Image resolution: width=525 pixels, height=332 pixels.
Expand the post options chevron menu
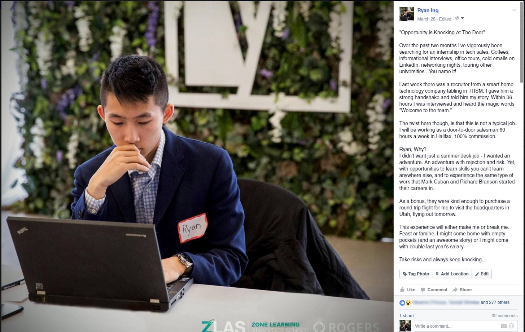pyautogui.click(x=514, y=10)
